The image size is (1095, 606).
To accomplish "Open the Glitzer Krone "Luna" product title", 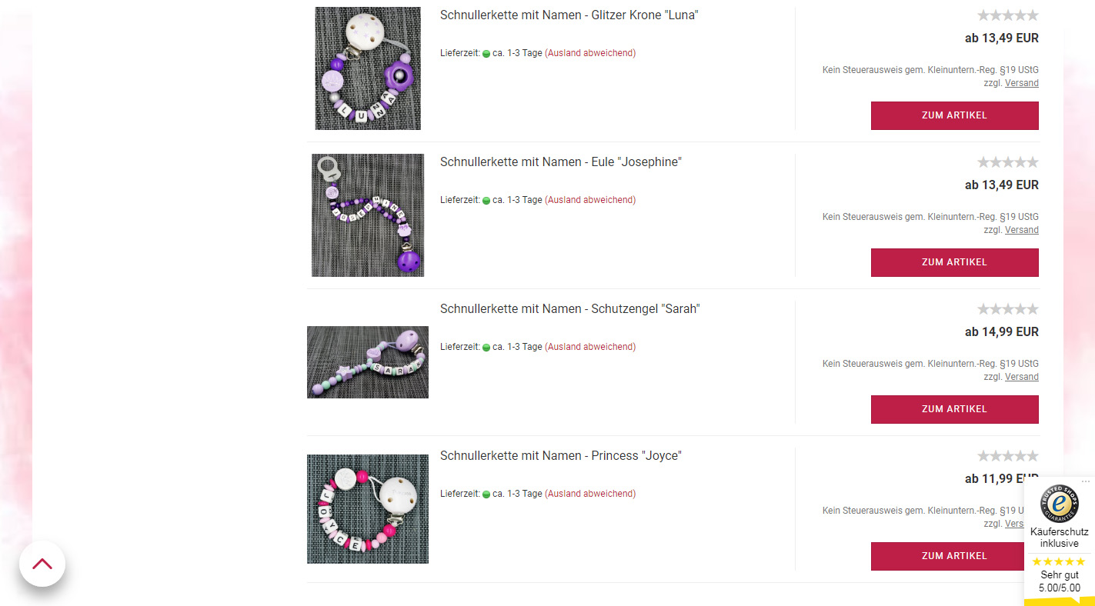I will (569, 15).
